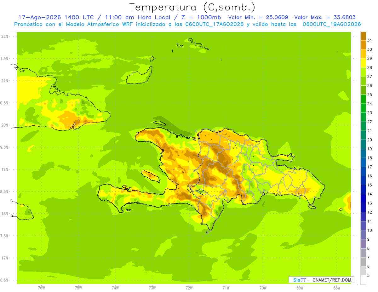The width and height of the screenshot is (378, 292).
Task: Click the blue swatch between 15 and 16
Action: (x=363, y=180)
